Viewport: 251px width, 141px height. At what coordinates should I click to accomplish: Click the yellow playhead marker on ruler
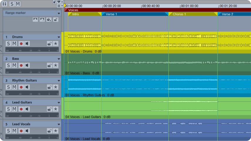tap(65, 6)
